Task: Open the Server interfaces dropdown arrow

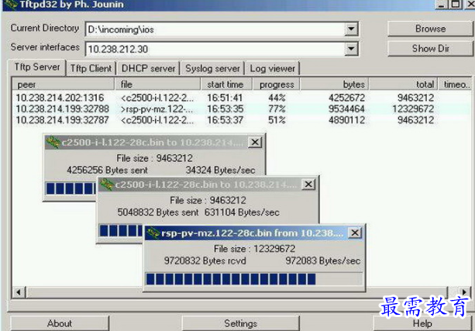Action: coord(351,49)
